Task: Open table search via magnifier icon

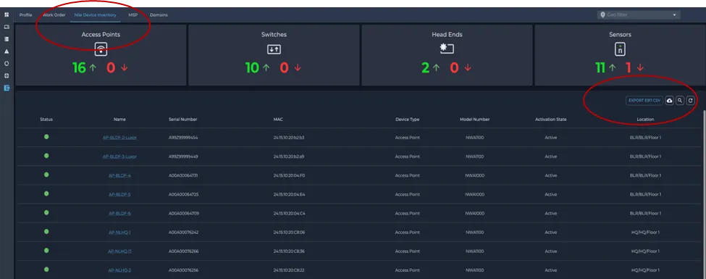Action: (680, 101)
